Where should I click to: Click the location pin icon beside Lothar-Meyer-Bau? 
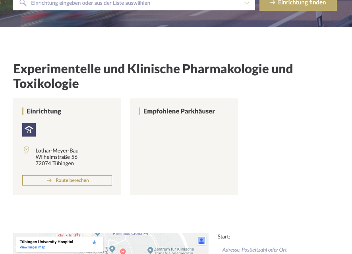(x=26, y=150)
